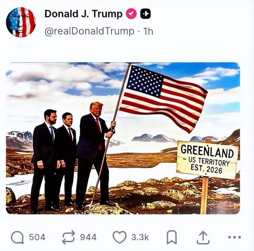254x251 pixels.
Task: Click the Greenland US Territory sign in image
Action: point(207,160)
